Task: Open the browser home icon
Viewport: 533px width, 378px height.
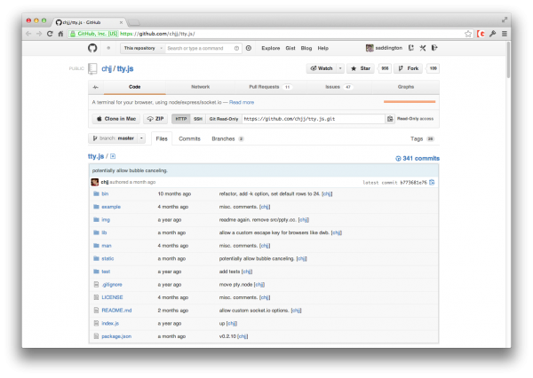Action: [x=60, y=34]
